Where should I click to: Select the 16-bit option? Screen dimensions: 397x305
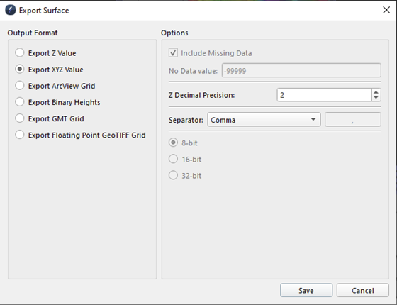(x=173, y=159)
